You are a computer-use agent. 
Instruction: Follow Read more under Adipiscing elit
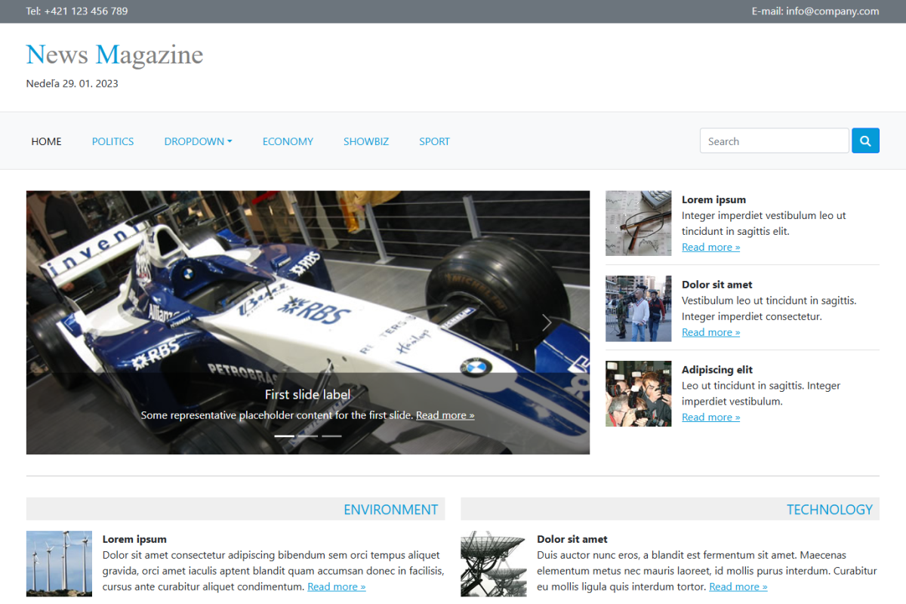point(710,417)
